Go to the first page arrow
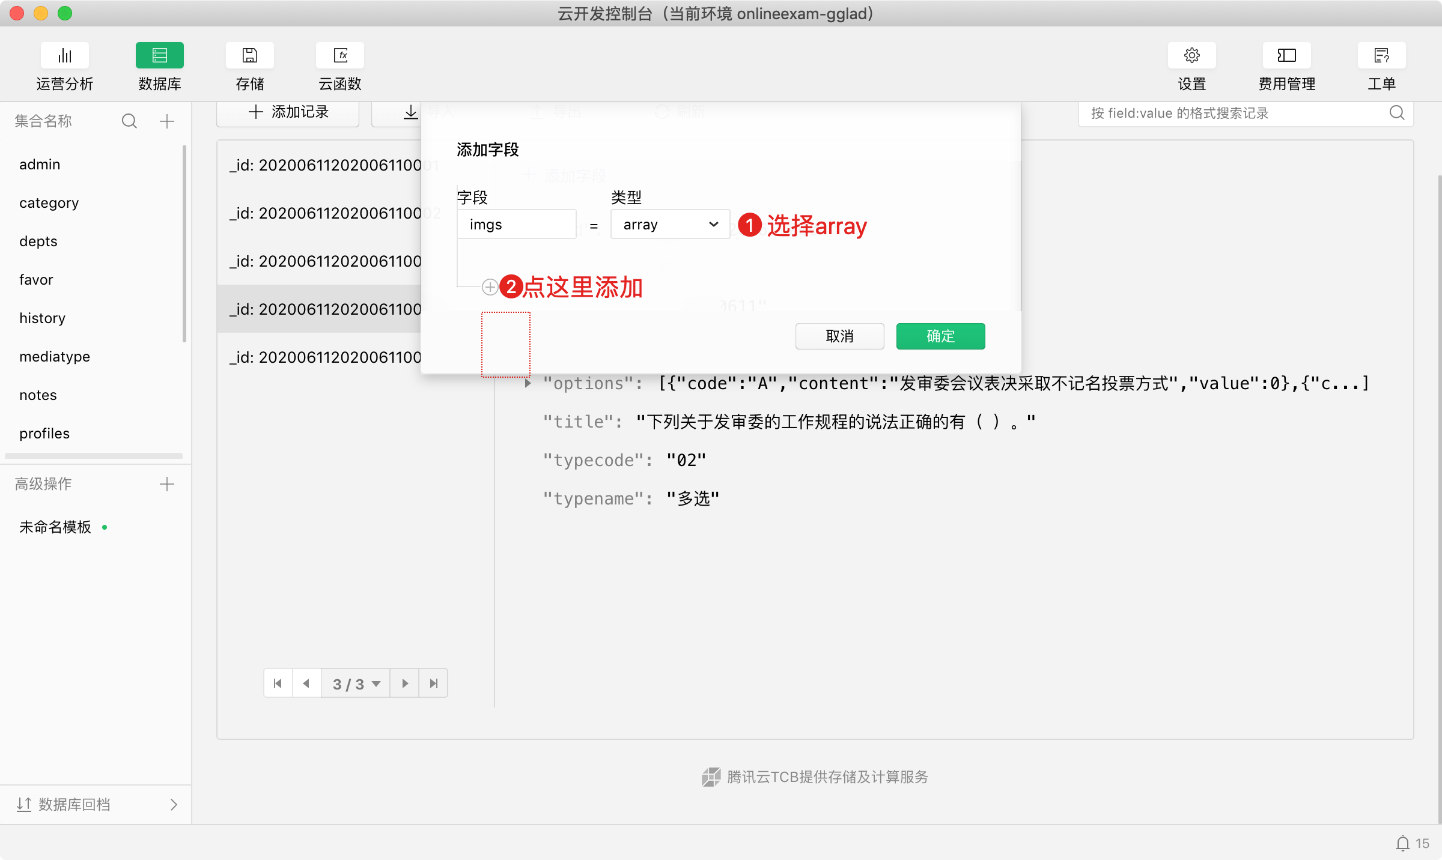The height and width of the screenshot is (860, 1442). [x=278, y=683]
